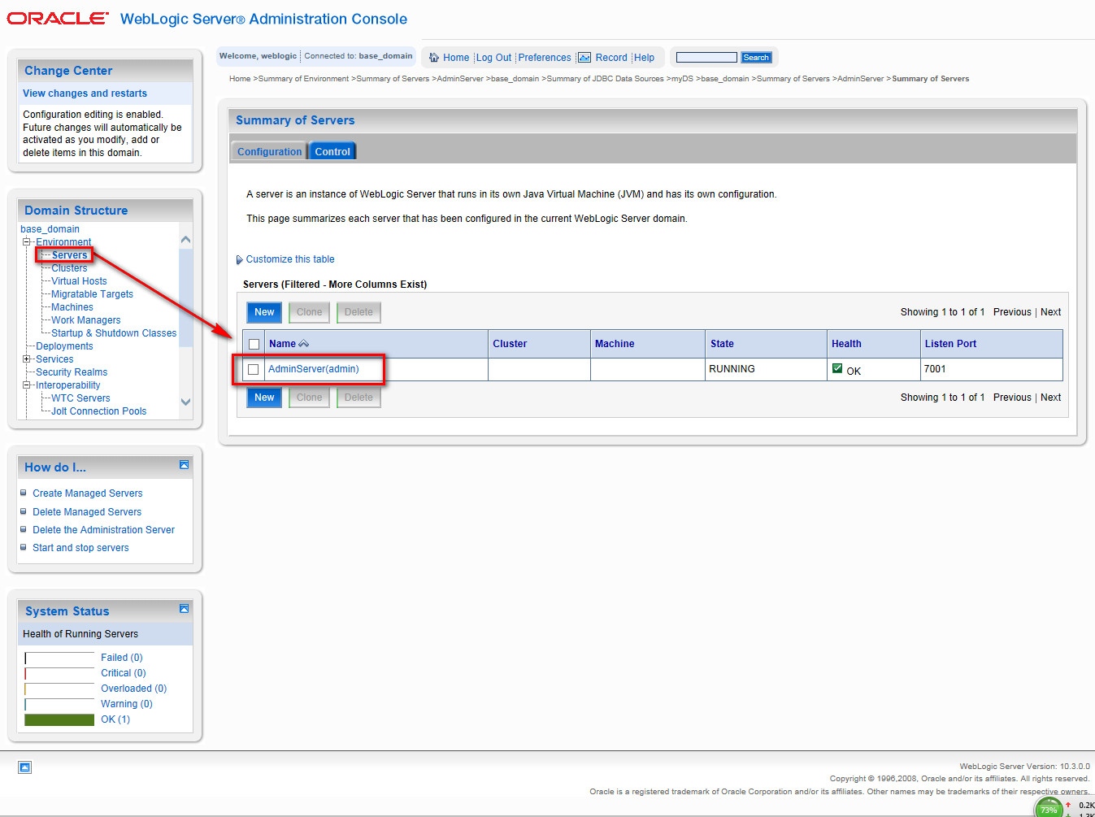1095x817 pixels.
Task: Select Jolt Connection Pools item
Action: point(99,411)
